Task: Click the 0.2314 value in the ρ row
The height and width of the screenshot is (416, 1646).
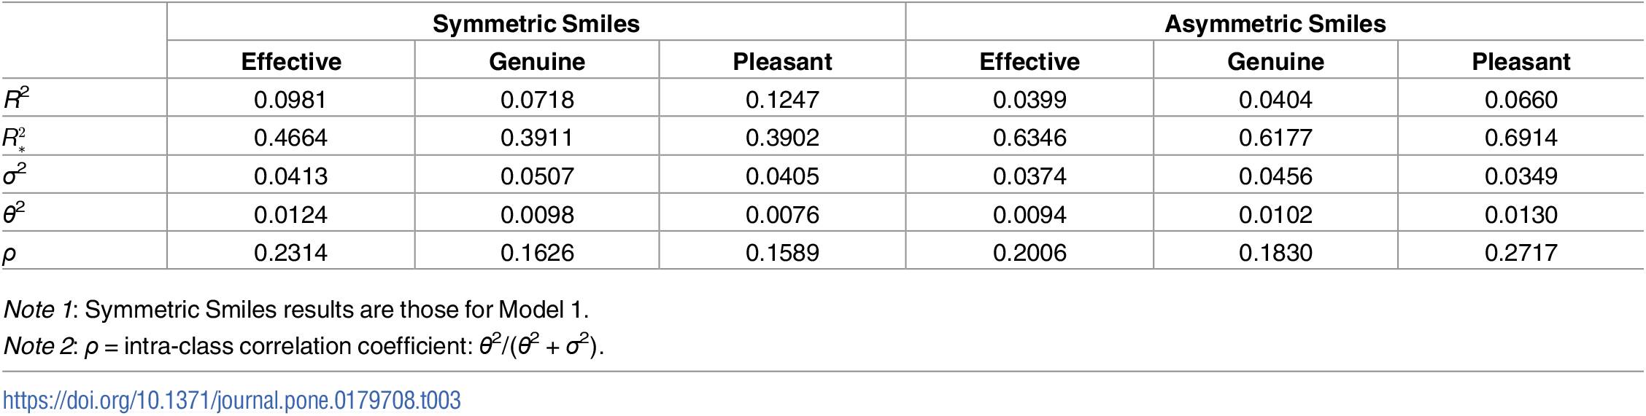Action: pyautogui.click(x=290, y=253)
